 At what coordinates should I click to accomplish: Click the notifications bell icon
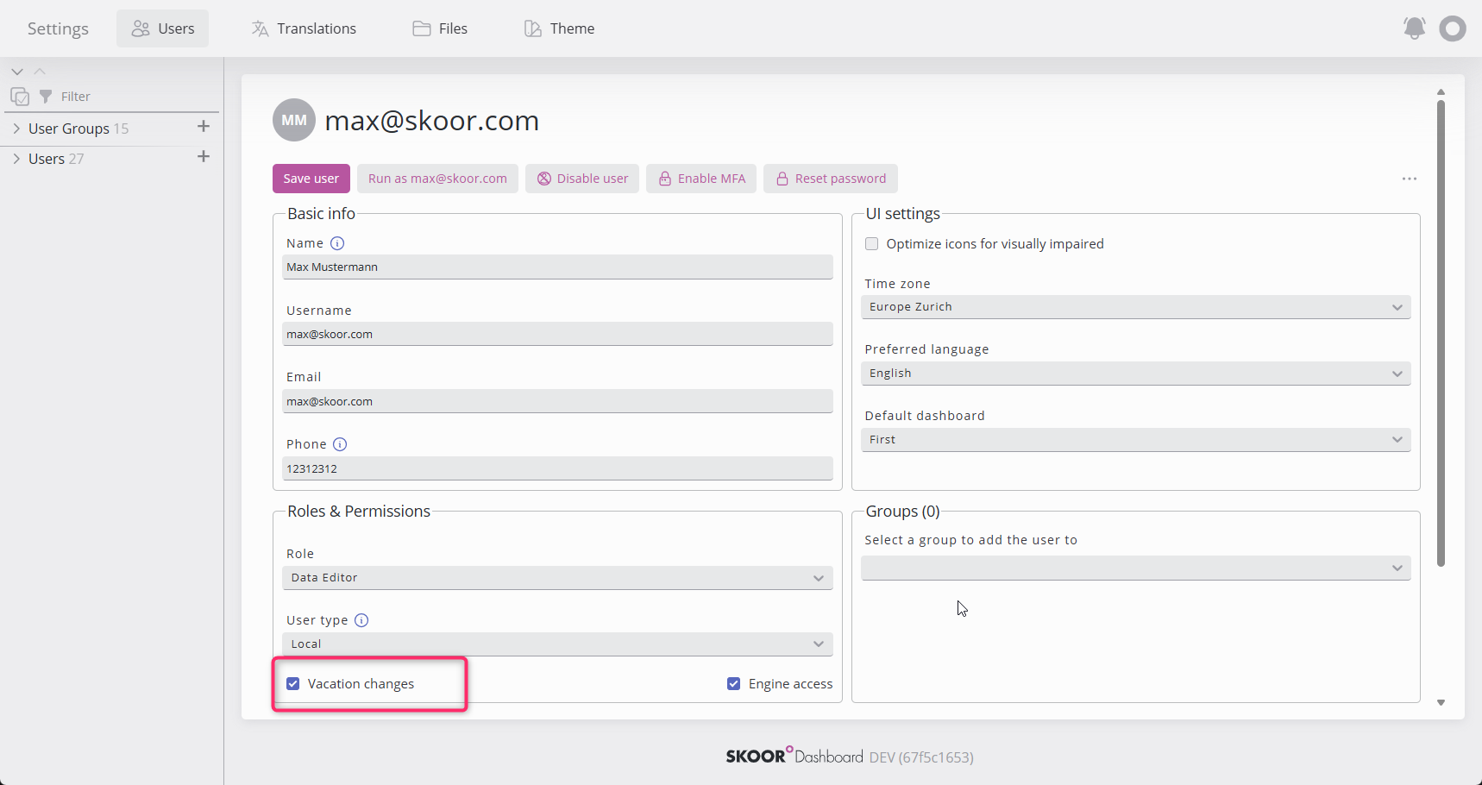tap(1414, 28)
